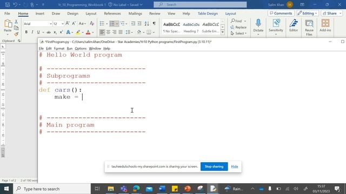346x194 pixels.
Task: Click Replace button
Action: [238, 27]
